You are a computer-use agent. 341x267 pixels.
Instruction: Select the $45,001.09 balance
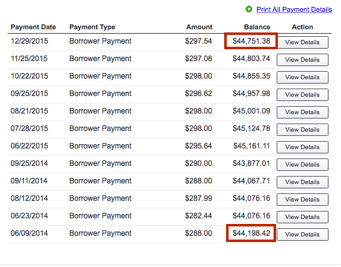[x=252, y=111]
